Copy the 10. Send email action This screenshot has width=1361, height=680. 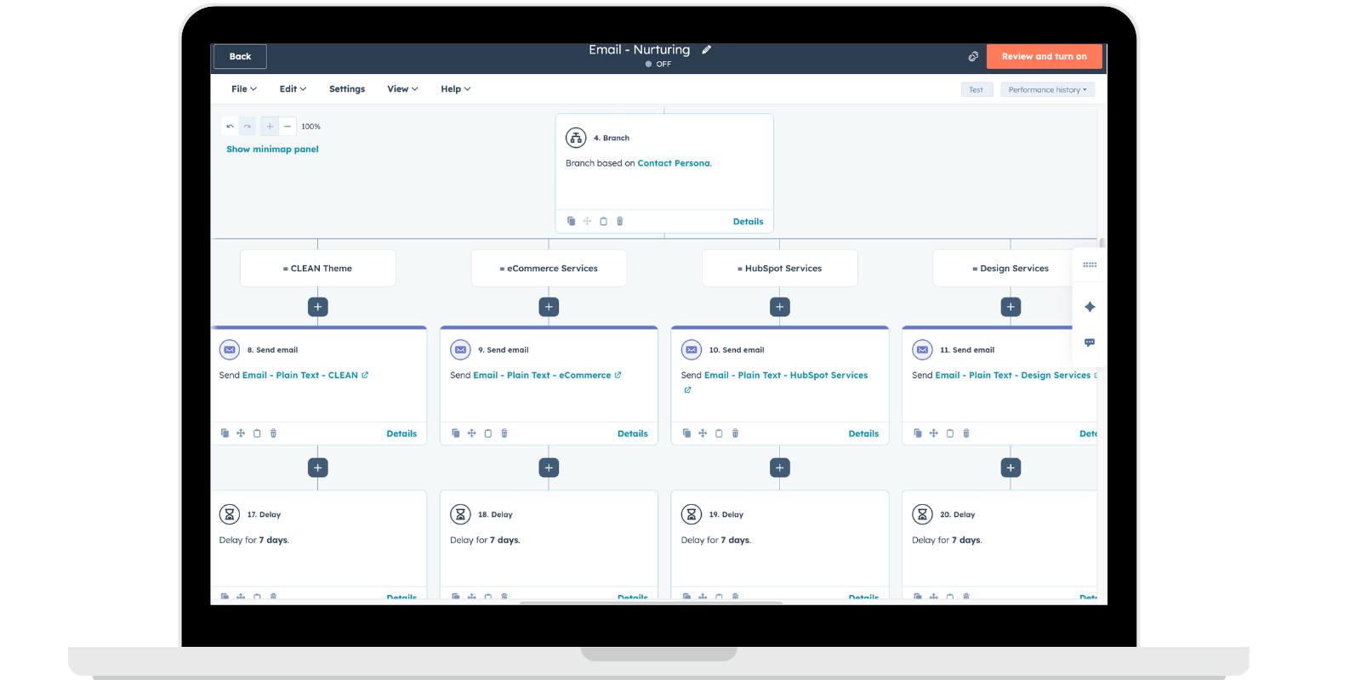pos(686,433)
